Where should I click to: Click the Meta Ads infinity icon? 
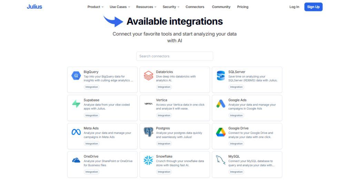[x=76, y=132]
